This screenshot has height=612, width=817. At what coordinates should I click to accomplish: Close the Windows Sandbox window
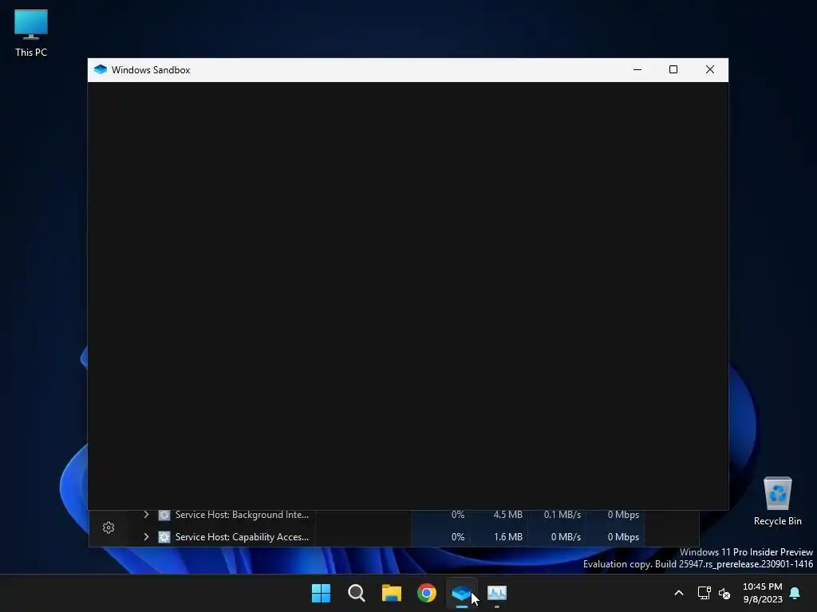709,70
